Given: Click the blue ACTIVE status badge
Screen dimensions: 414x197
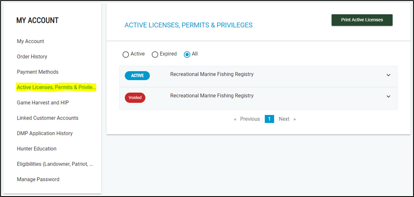Looking at the screenshot, I should [137, 76].
